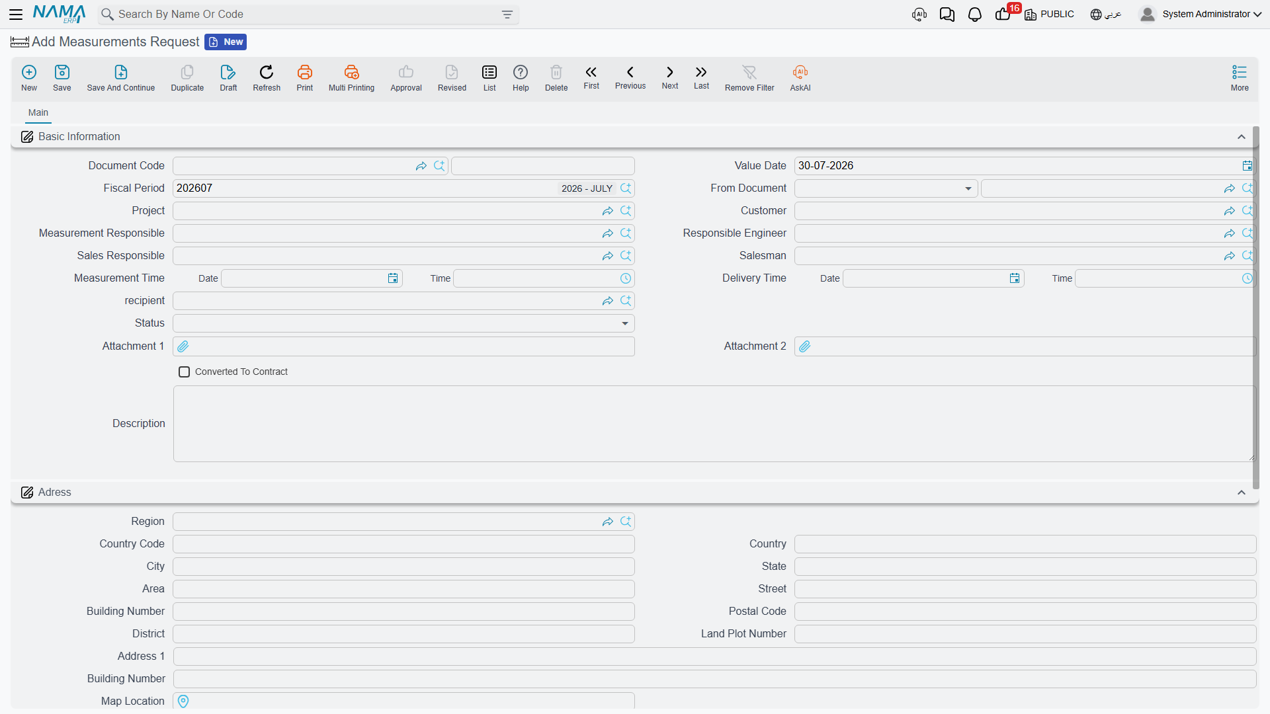Open notifications bell
Viewport: 1270px width, 714px height.
tap(974, 15)
